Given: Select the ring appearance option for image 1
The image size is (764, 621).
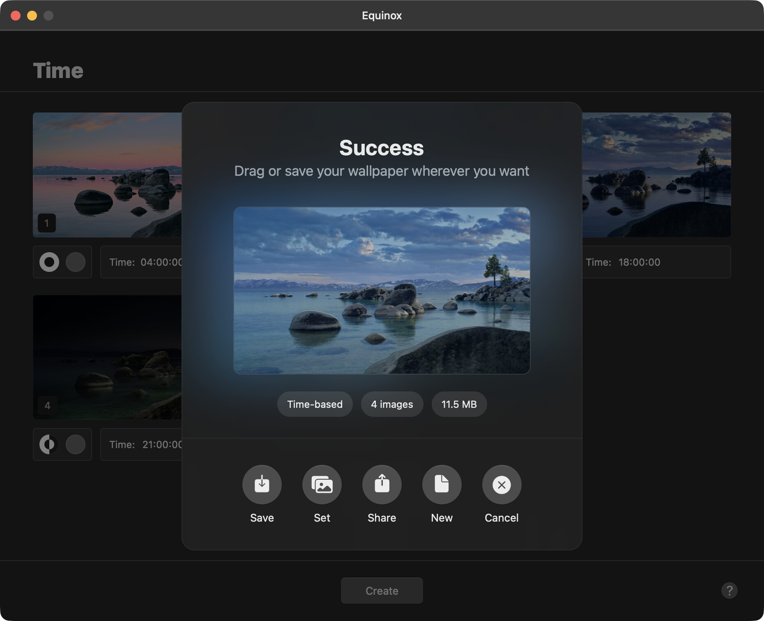Looking at the screenshot, I should (x=49, y=262).
